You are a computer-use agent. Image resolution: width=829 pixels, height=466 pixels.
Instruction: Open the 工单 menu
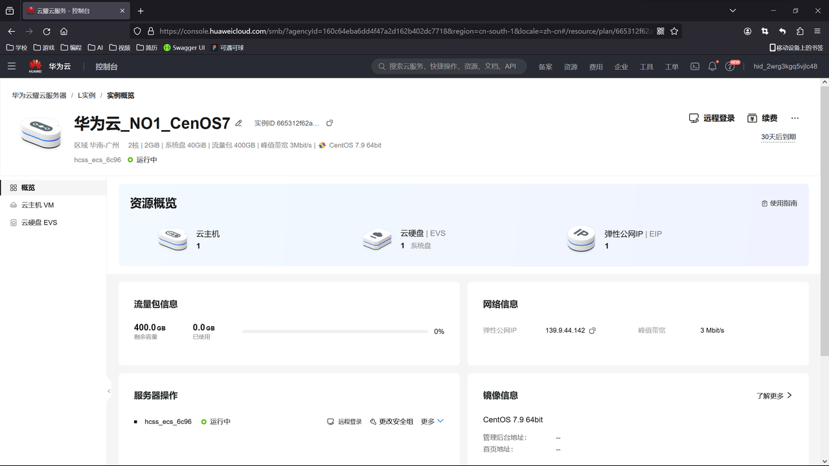click(672, 67)
